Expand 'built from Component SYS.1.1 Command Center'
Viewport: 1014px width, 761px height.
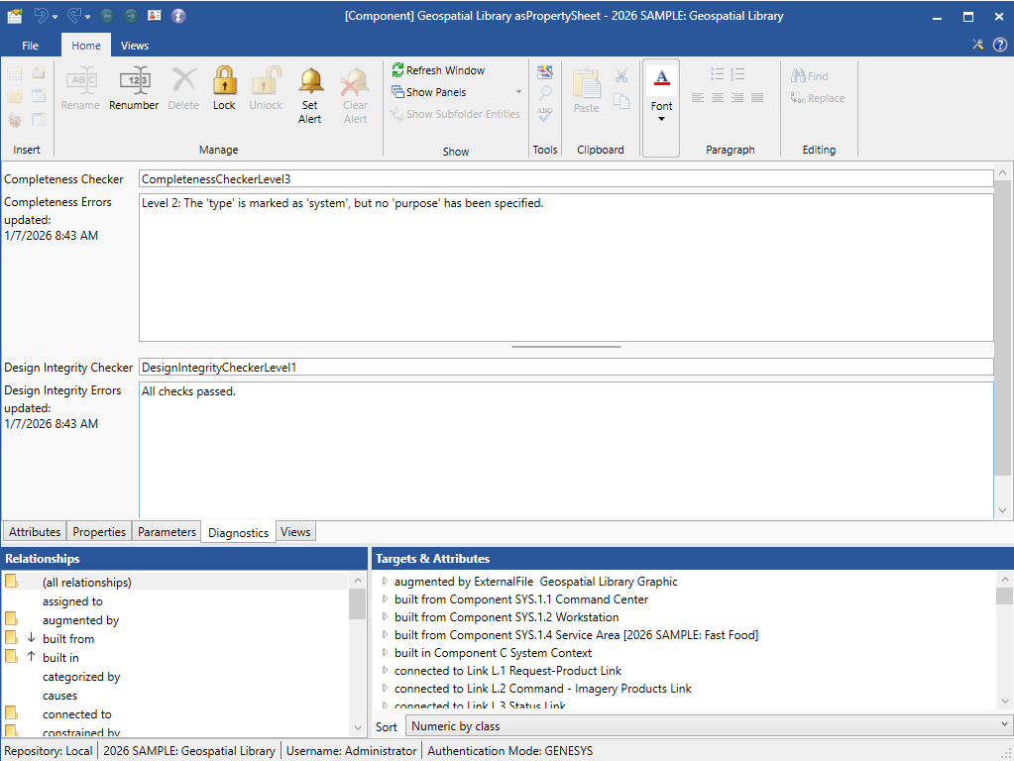(386, 599)
